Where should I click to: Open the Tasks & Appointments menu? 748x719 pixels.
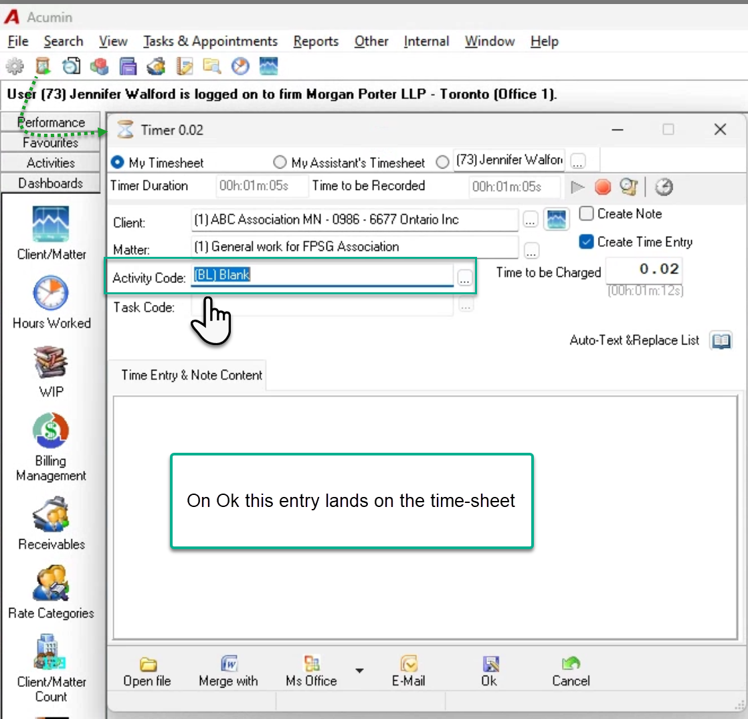click(x=210, y=41)
